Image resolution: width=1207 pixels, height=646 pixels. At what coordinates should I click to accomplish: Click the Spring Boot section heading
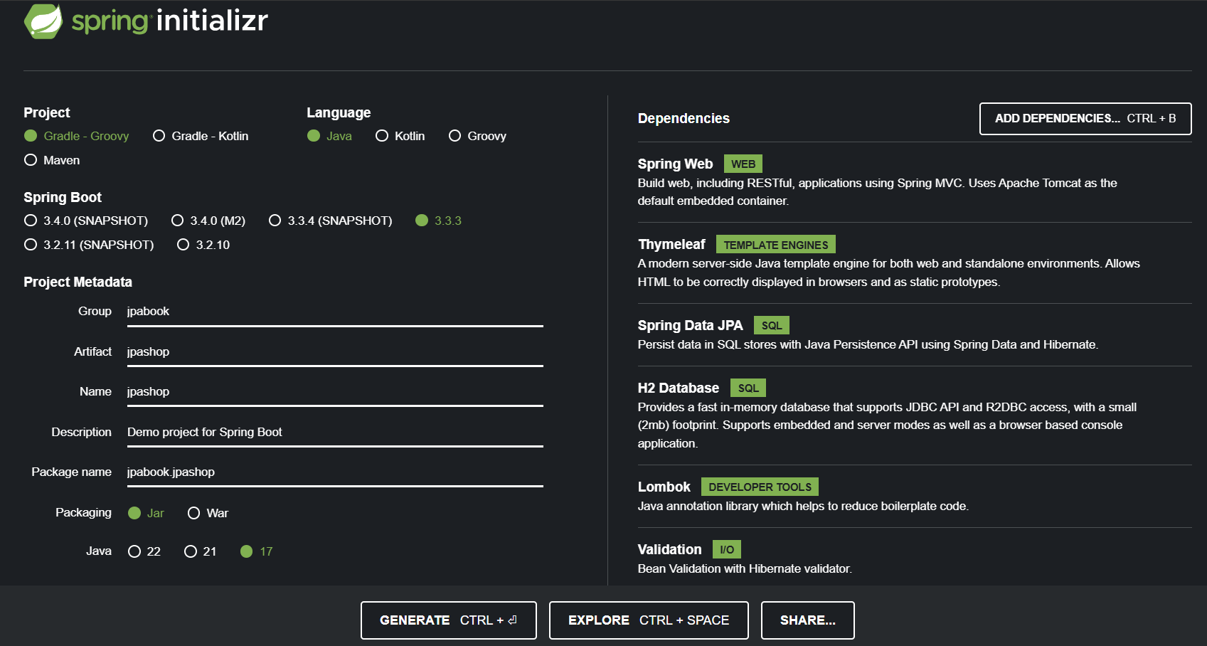pos(63,198)
